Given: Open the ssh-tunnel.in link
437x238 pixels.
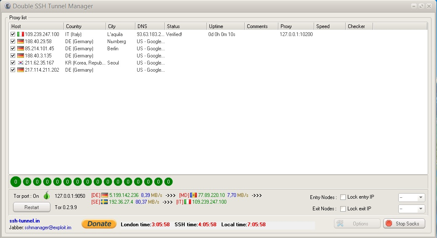Looking at the screenshot, I should (25, 220).
